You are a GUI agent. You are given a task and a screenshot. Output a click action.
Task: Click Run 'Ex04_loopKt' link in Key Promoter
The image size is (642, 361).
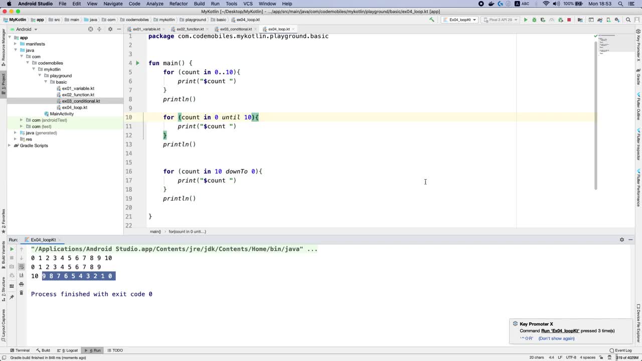[x=560, y=331]
